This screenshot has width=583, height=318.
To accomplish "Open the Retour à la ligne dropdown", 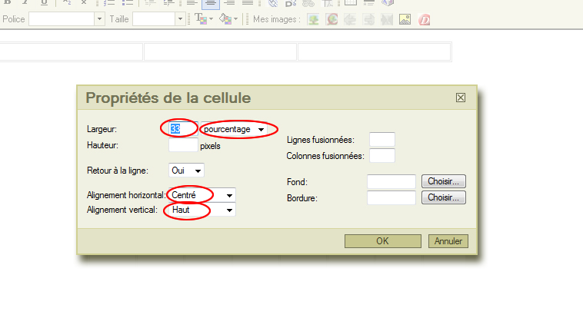I will coord(186,171).
